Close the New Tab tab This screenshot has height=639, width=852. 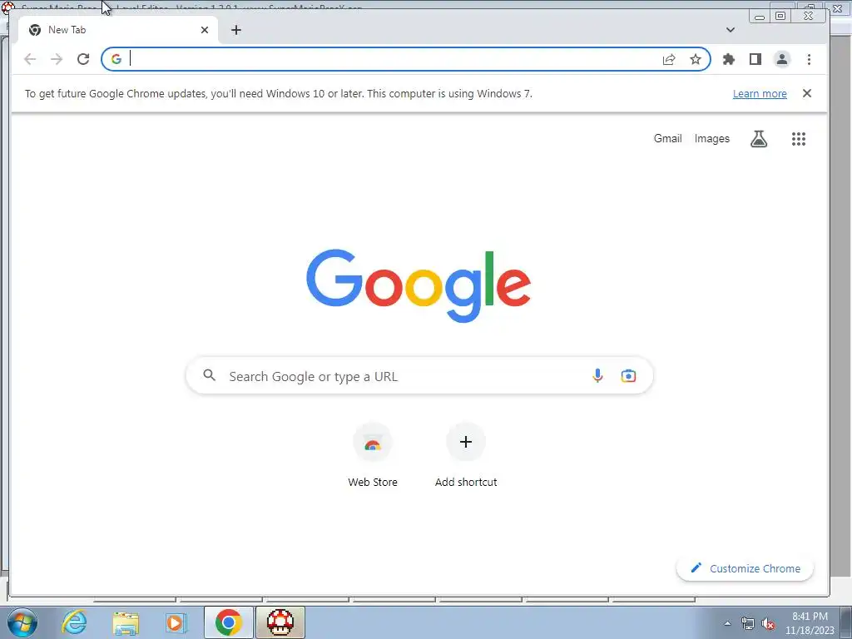(205, 30)
